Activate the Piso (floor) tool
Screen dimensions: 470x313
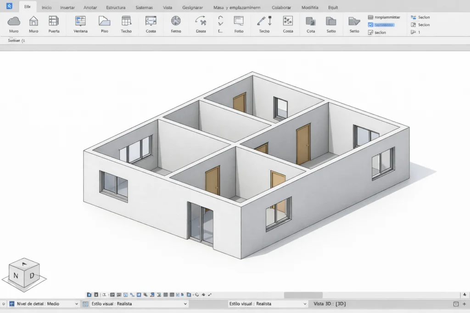pyautogui.click(x=104, y=24)
